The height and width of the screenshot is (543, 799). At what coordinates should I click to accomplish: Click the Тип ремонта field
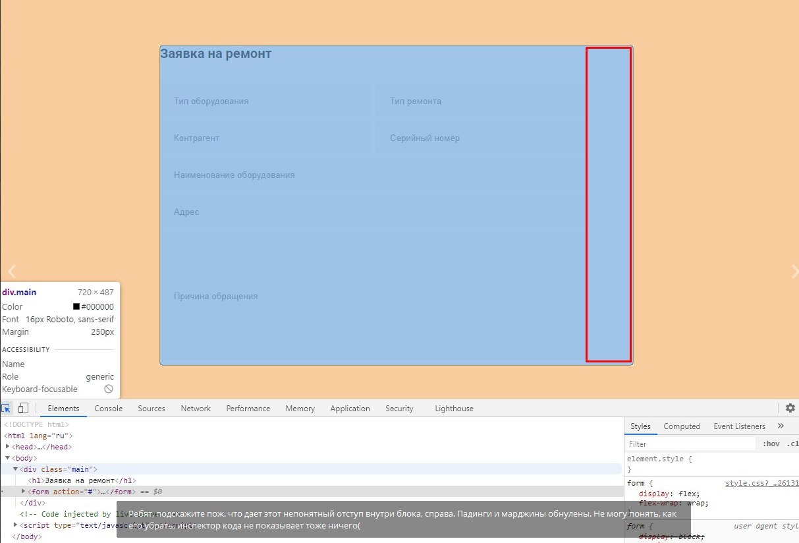point(480,101)
